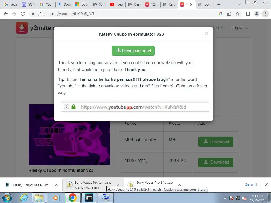The image size is (271, 203).
Task: Click the address bar URL
Action: [66, 14]
